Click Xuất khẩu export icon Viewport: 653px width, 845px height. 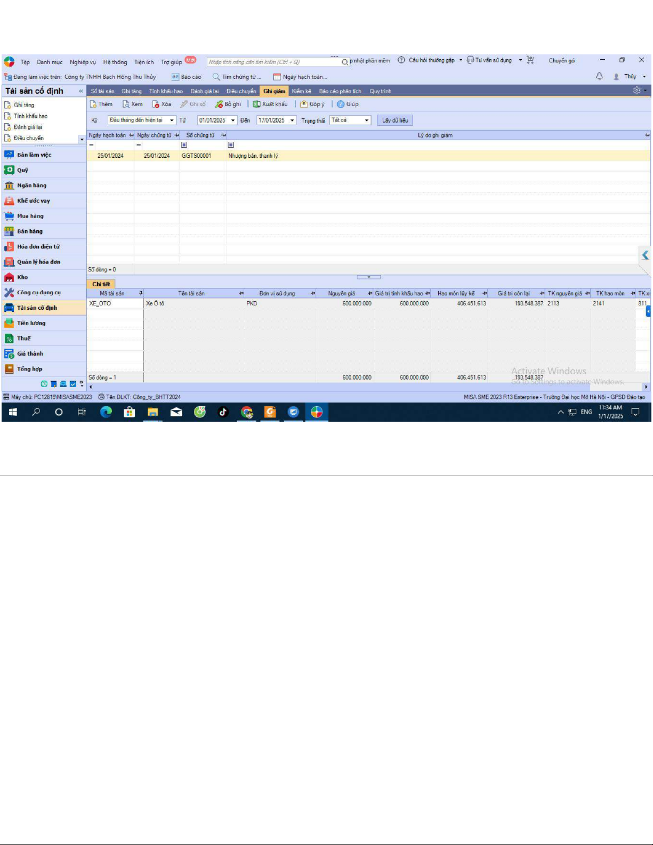256,104
